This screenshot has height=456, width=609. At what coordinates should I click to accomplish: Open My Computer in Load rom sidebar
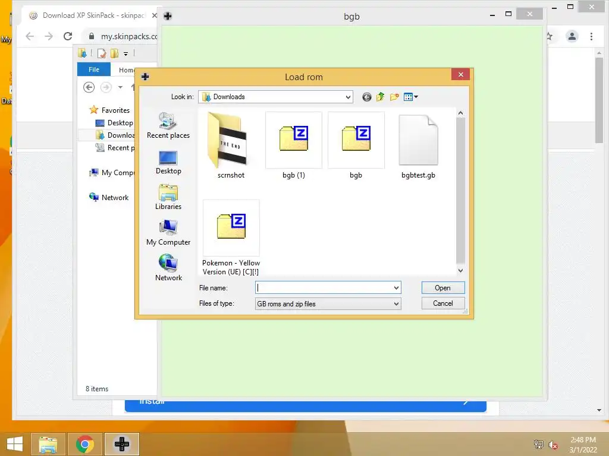coord(168,233)
